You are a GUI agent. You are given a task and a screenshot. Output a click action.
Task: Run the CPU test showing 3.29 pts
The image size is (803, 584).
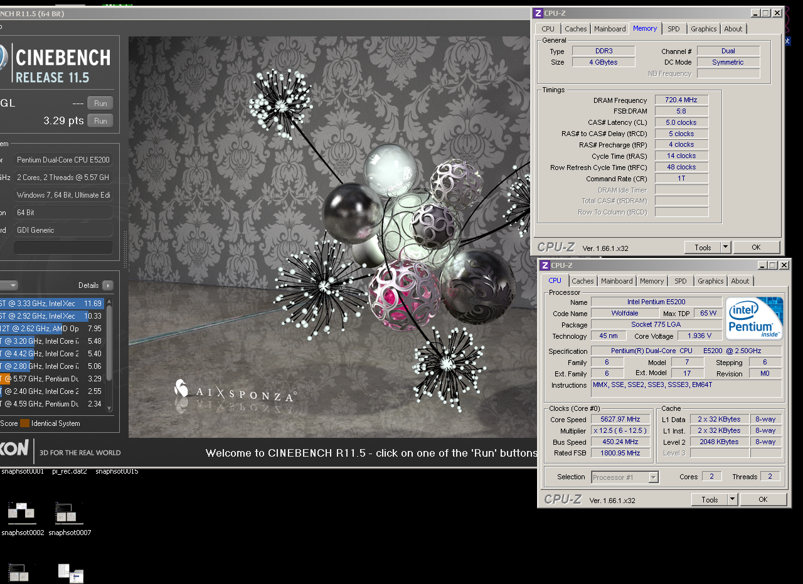click(x=100, y=121)
